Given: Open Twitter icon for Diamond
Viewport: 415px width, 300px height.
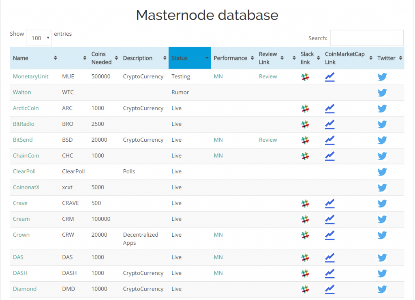Looking at the screenshot, I should coord(382,289).
